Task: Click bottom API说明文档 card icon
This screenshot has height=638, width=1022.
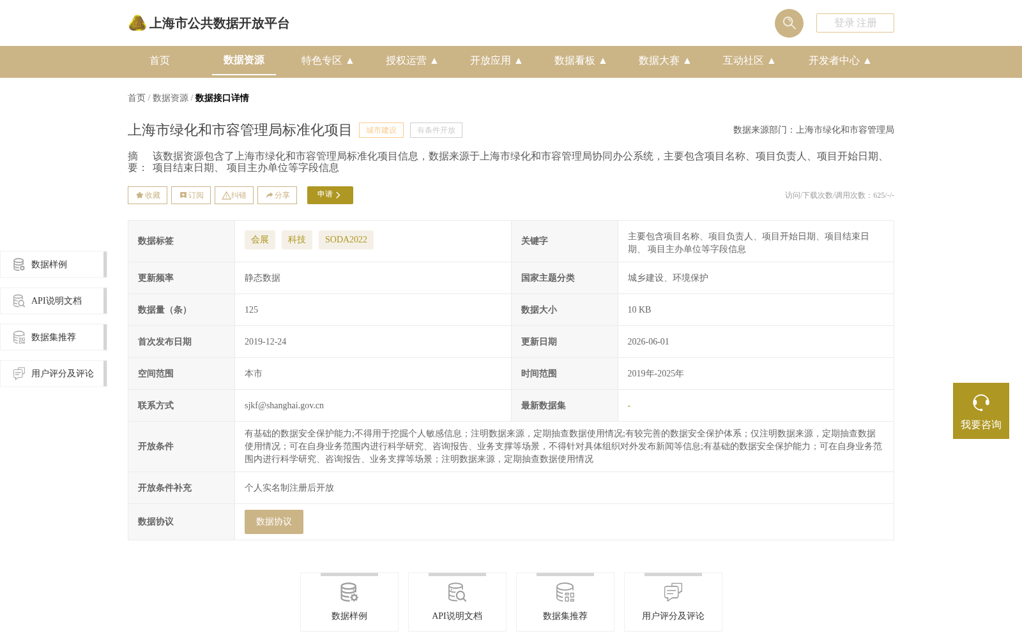Action: tap(457, 593)
